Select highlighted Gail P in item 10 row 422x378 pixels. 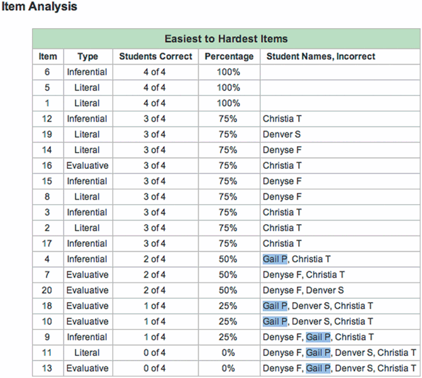(275, 322)
